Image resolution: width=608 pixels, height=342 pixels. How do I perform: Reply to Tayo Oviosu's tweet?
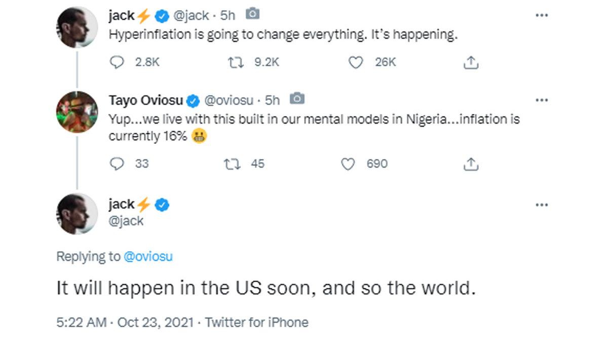pos(117,164)
